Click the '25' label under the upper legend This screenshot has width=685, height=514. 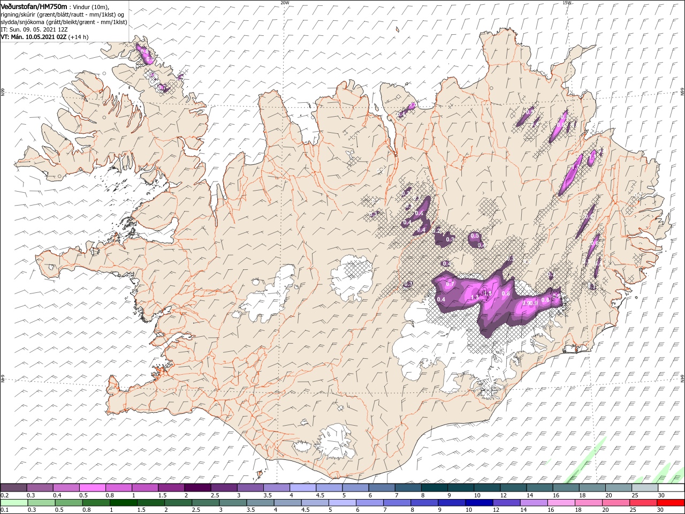coord(634,495)
